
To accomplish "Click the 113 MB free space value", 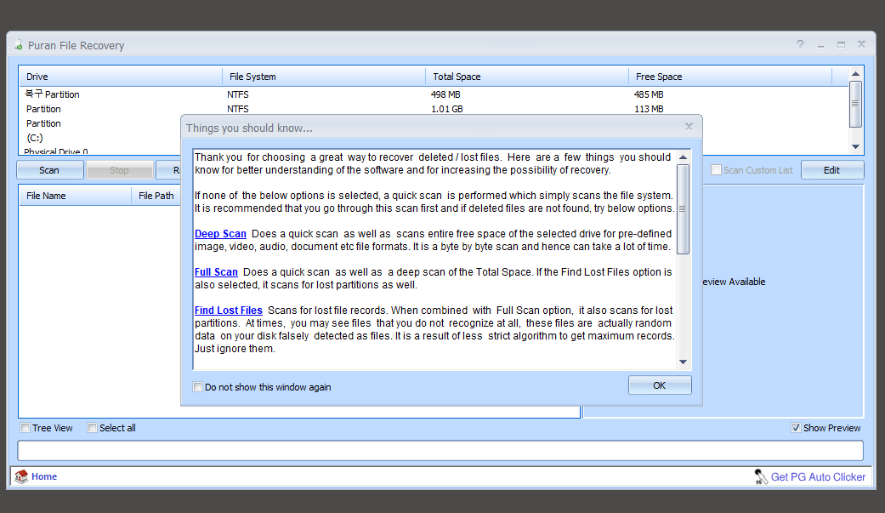I will pyautogui.click(x=649, y=109).
